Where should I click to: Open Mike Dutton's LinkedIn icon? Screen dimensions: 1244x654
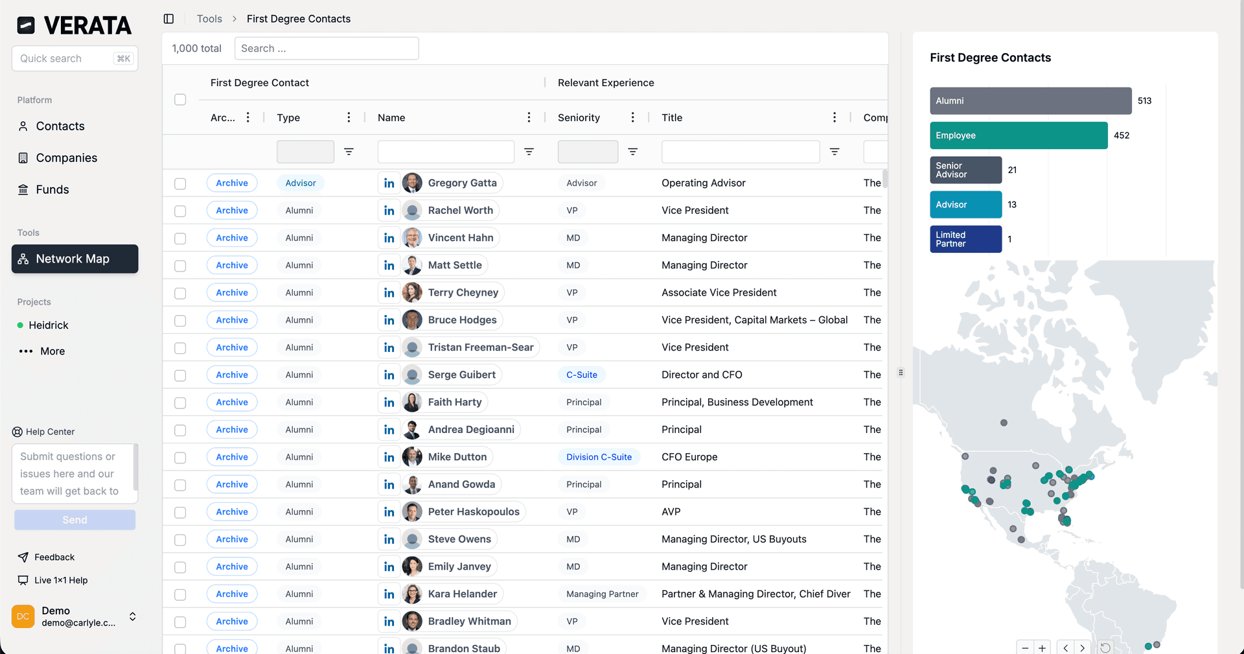click(x=389, y=457)
